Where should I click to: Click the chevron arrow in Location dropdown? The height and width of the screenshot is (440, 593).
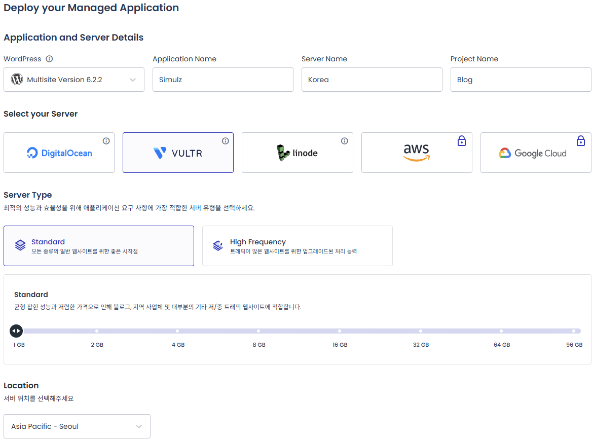[x=139, y=426]
